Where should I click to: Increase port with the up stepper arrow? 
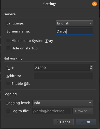tap(91, 67)
